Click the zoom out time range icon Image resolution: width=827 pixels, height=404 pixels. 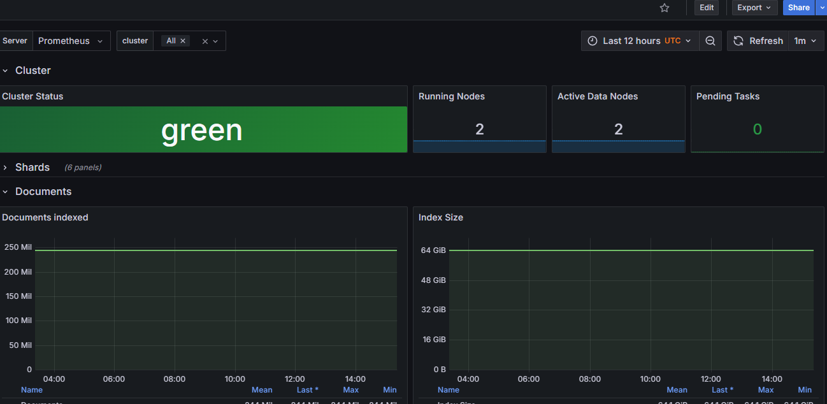[x=710, y=41]
